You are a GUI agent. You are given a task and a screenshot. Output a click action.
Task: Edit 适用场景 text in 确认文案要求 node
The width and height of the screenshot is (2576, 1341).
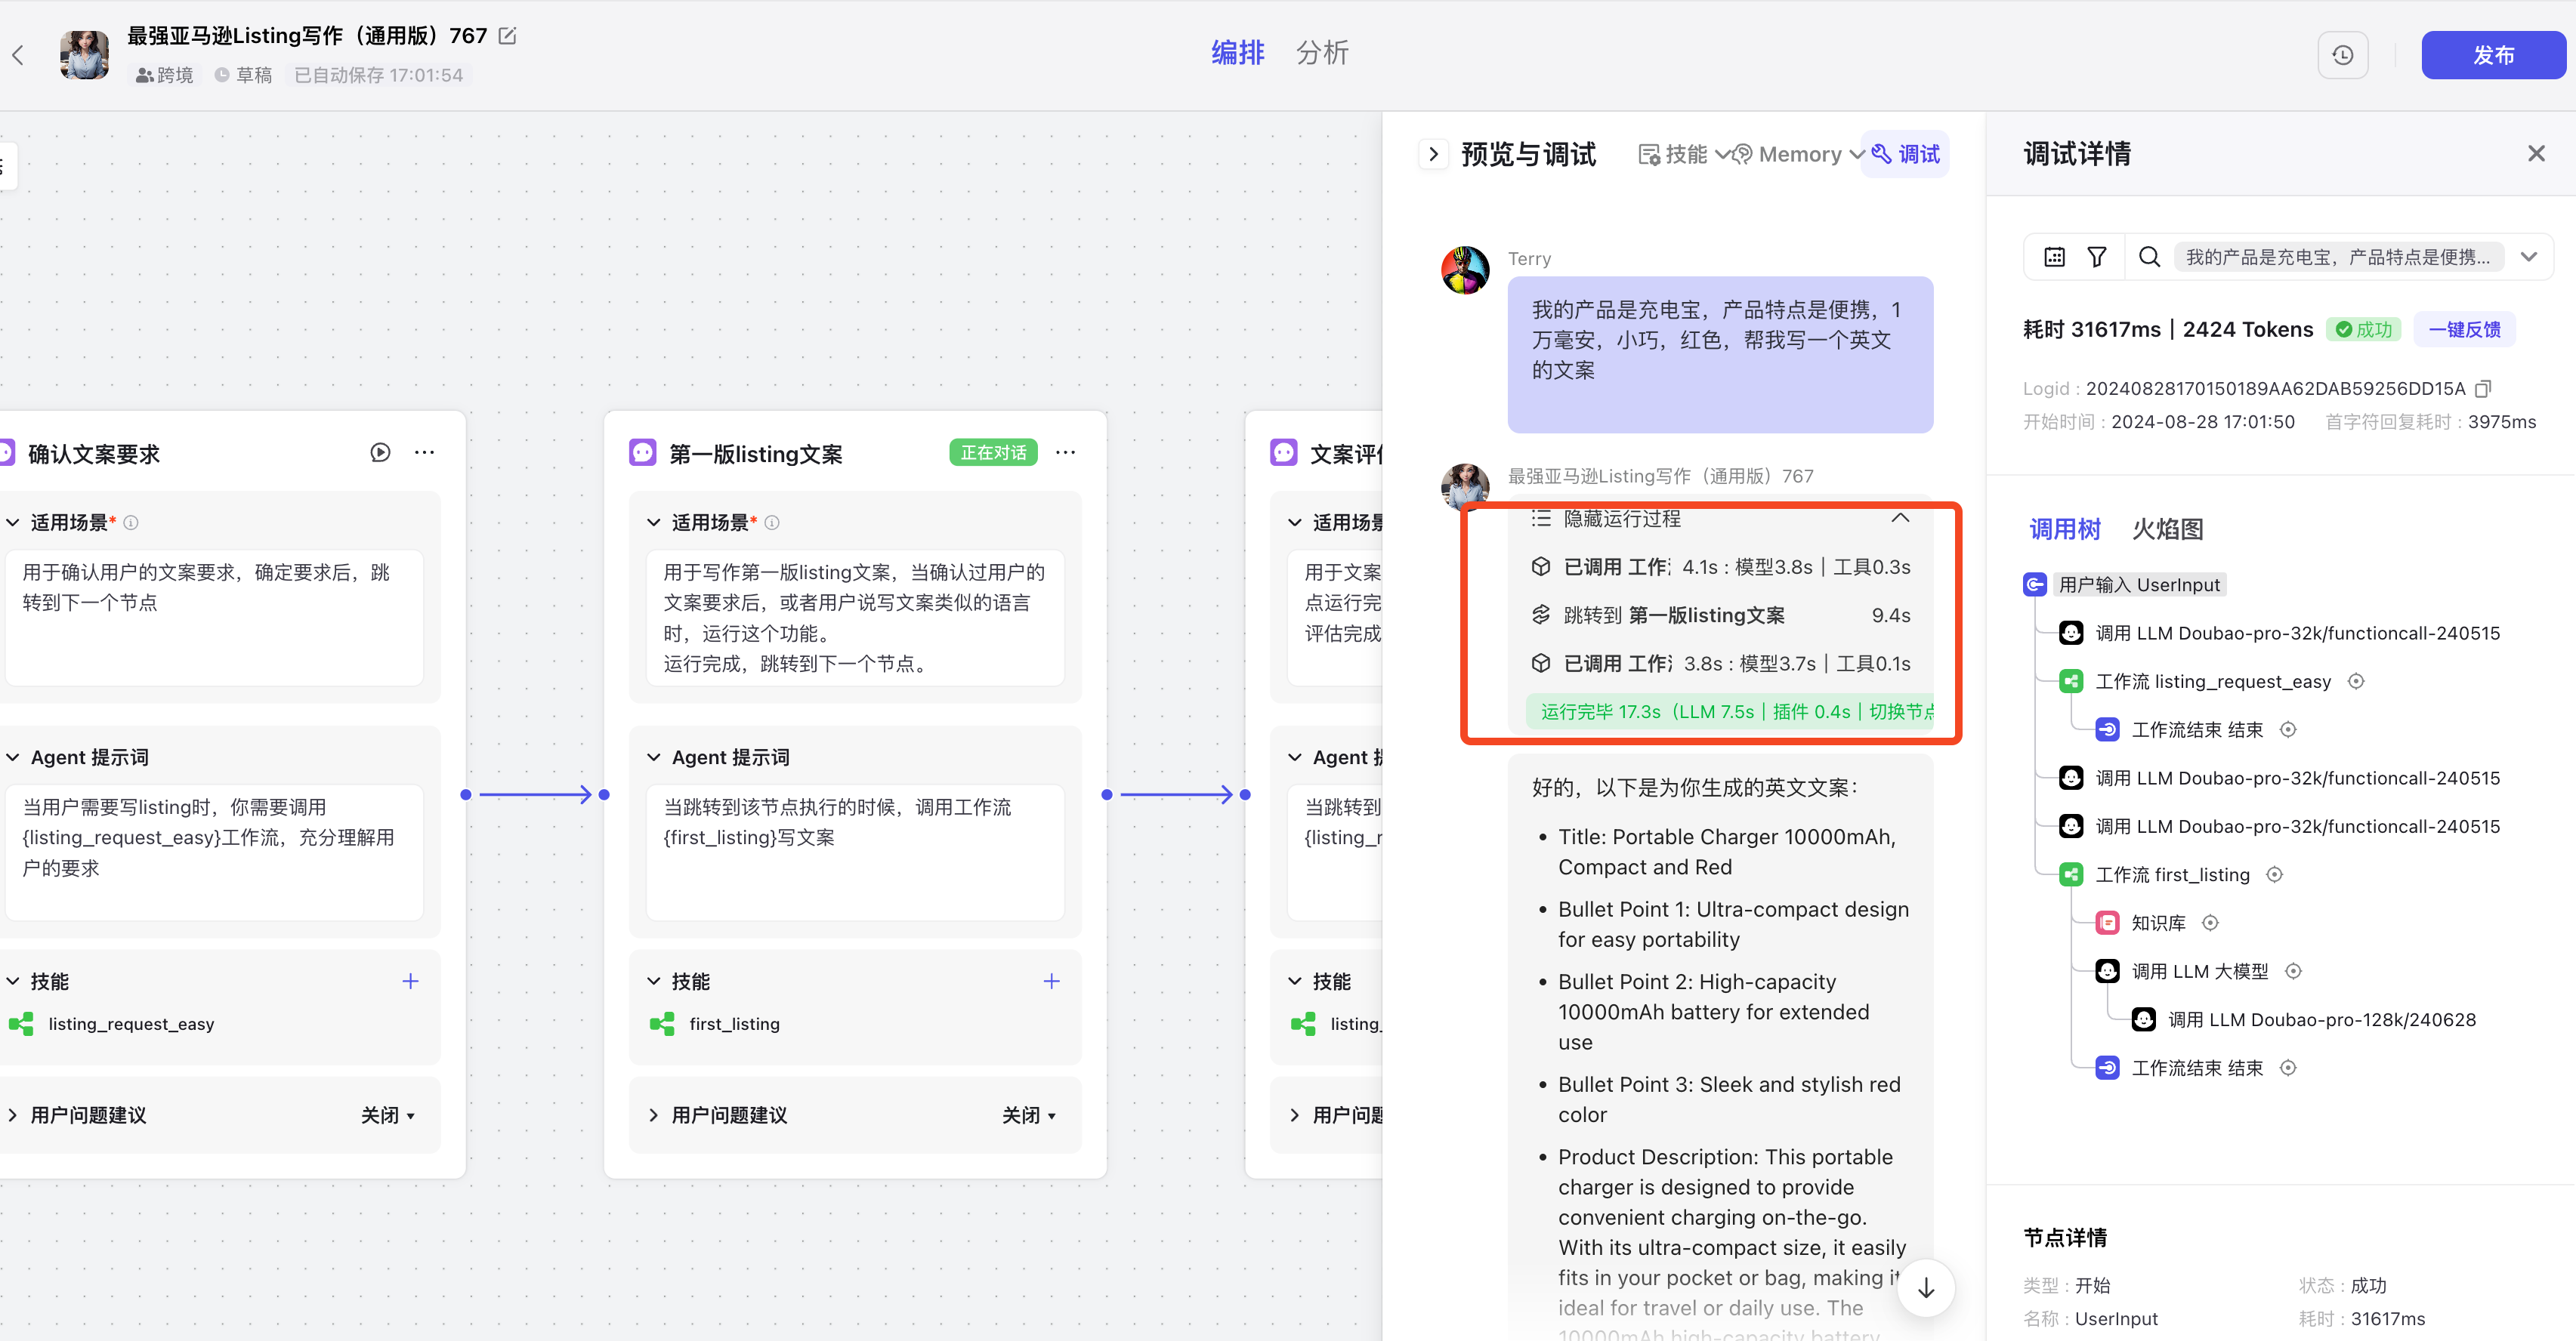tap(214, 618)
